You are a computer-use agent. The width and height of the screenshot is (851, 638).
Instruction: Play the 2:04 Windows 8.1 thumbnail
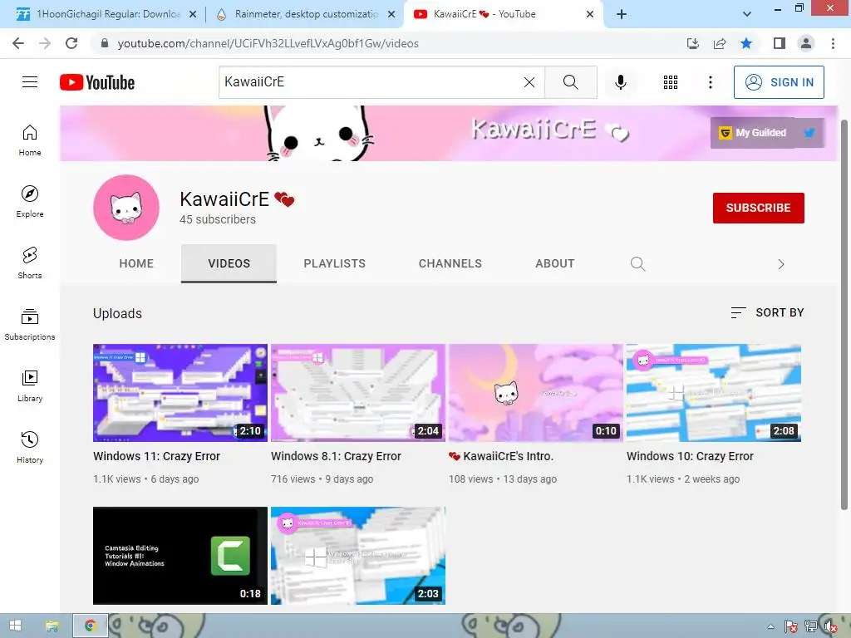pyautogui.click(x=358, y=393)
